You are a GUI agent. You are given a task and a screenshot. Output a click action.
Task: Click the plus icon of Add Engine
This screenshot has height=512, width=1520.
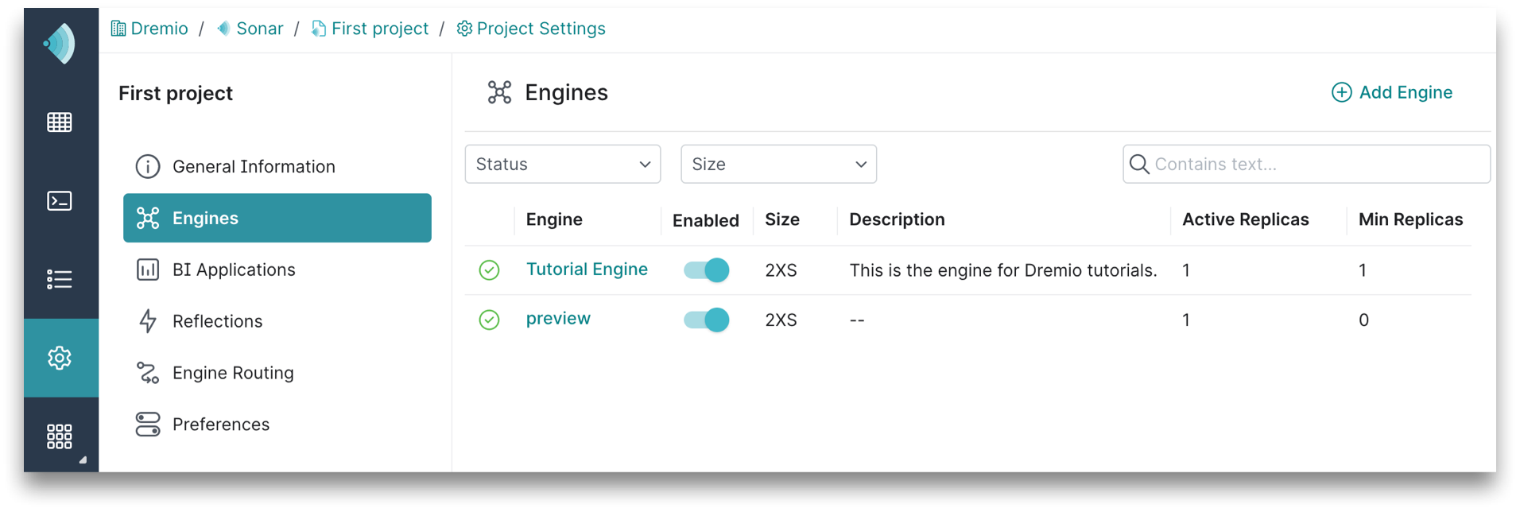click(1341, 92)
